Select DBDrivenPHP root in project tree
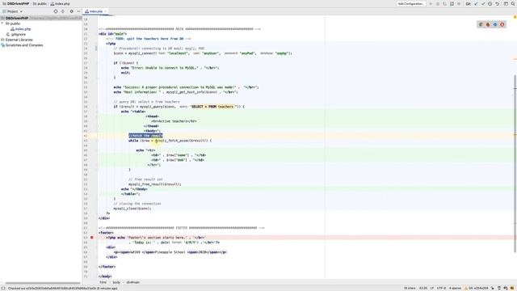Screen dimensions: 517x291 tap(17, 18)
